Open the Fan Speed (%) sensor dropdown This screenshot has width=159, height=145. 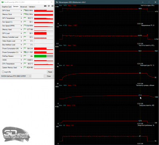click(x=21, y=22)
